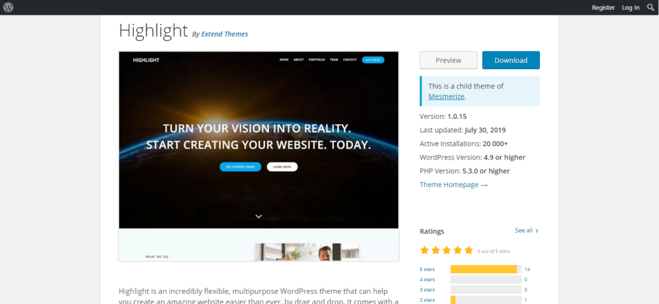This screenshot has height=304, width=659.
Task: Select the 3 stars rating row
Action: (427, 290)
